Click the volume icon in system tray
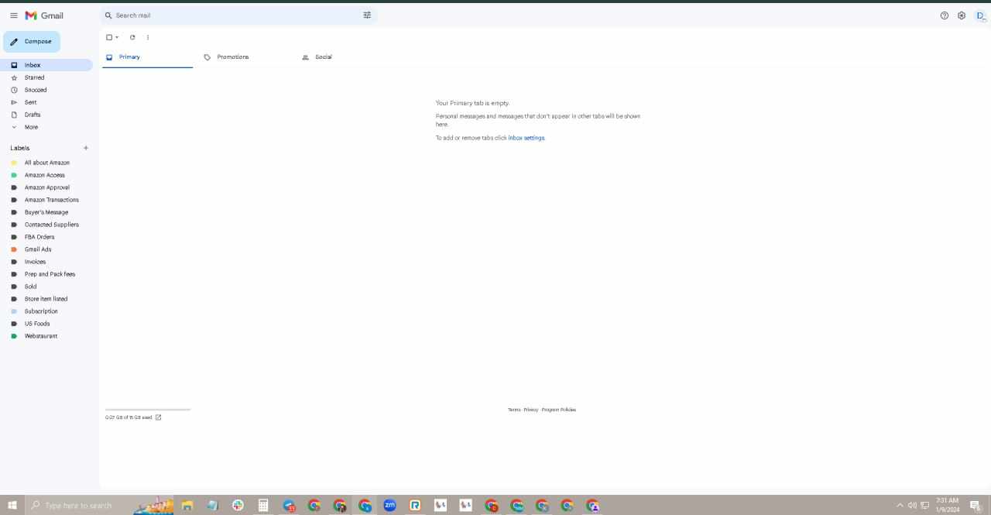The image size is (991, 515). (x=912, y=506)
